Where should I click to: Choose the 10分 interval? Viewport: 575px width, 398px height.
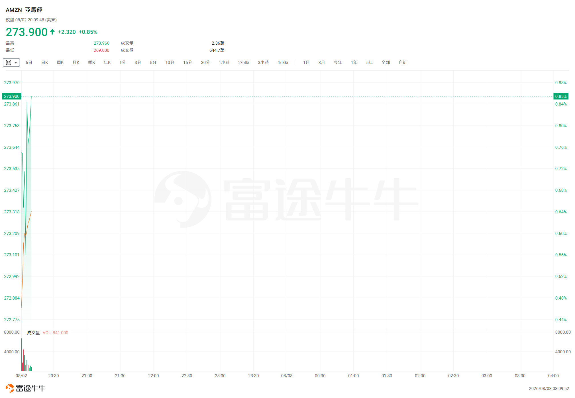(170, 62)
